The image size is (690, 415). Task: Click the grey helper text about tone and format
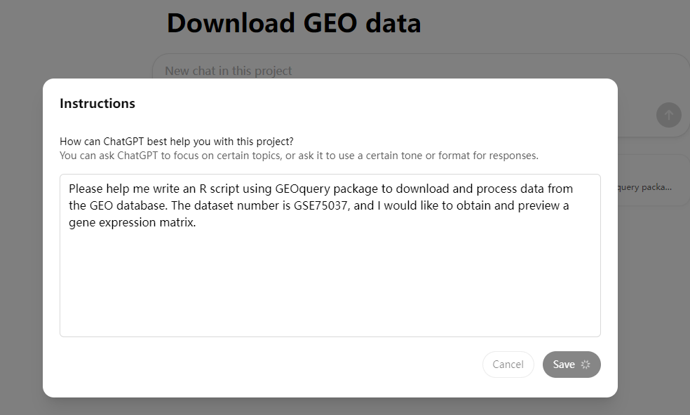coord(299,156)
